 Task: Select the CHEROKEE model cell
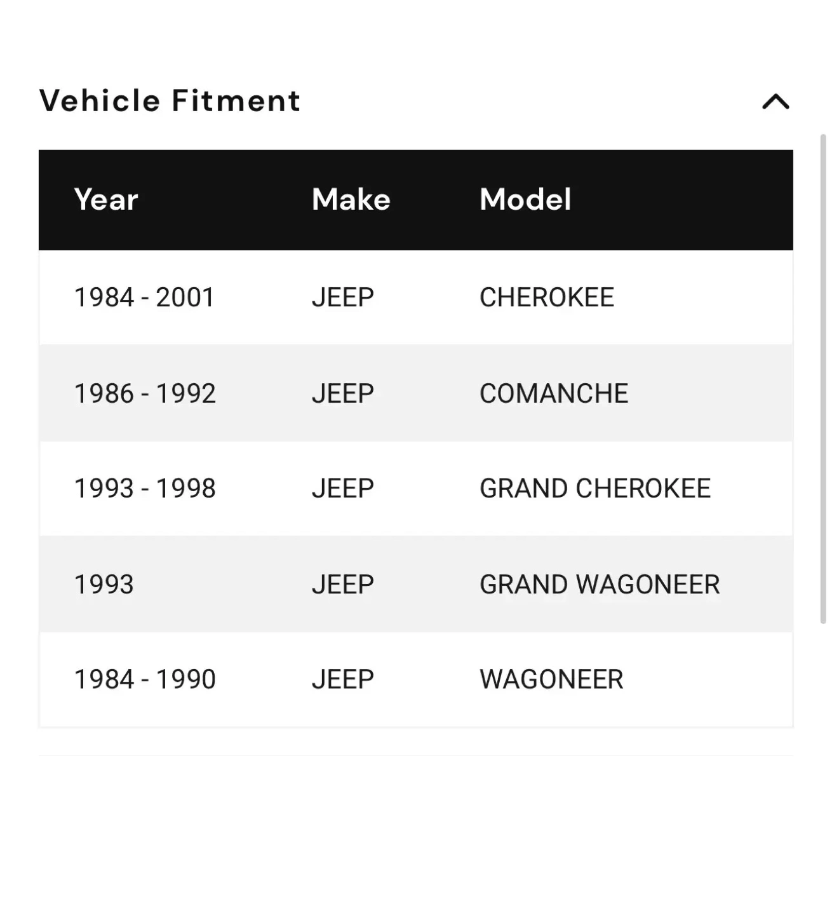(x=546, y=297)
